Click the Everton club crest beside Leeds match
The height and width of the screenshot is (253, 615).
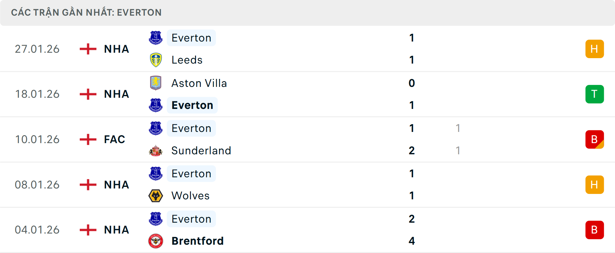(x=156, y=38)
